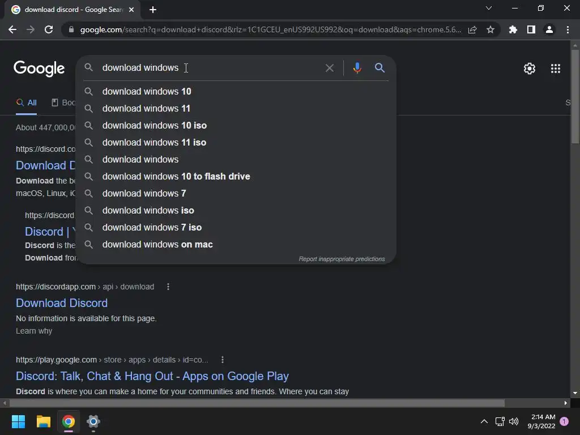Click the Chrome taskbar icon
This screenshot has height=435, width=580.
pos(69,421)
